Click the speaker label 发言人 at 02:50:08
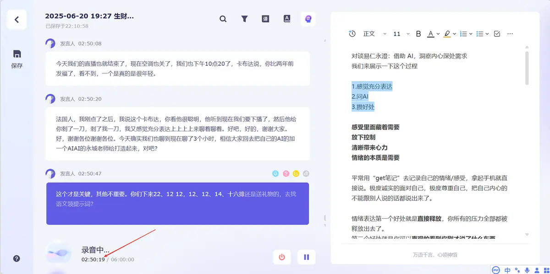Screen dimensions: 550x274 pyautogui.click(x=67, y=43)
